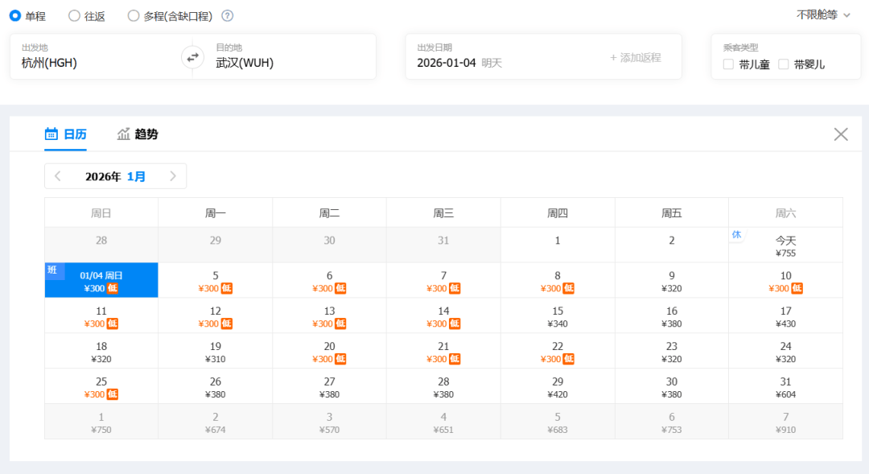
Task: Click the calendar icon beside 日历
Action: pyautogui.click(x=51, y=134)
